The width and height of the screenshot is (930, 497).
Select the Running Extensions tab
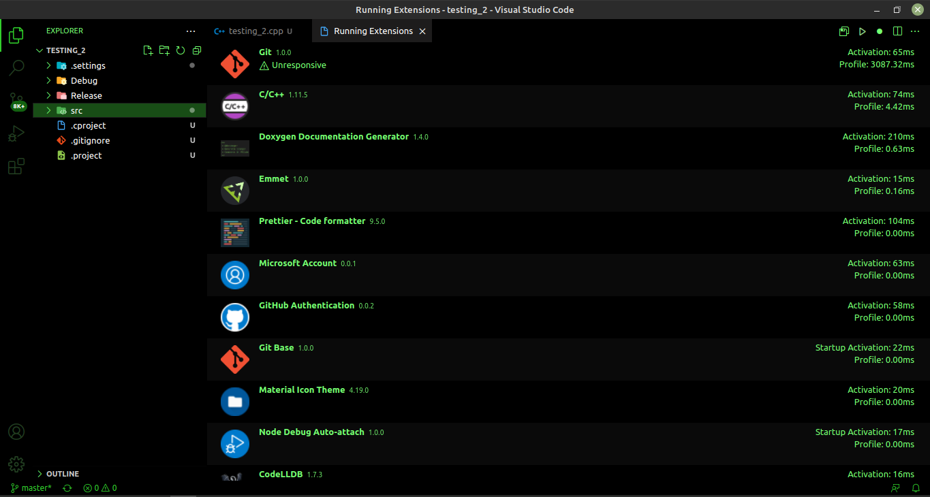(x=372, y=31)
